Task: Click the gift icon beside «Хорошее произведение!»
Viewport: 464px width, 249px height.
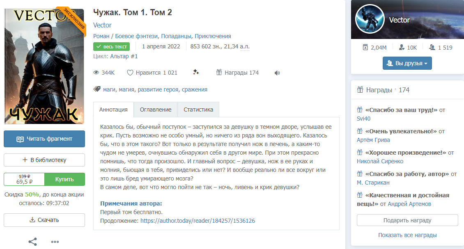Action: point(360,152)
